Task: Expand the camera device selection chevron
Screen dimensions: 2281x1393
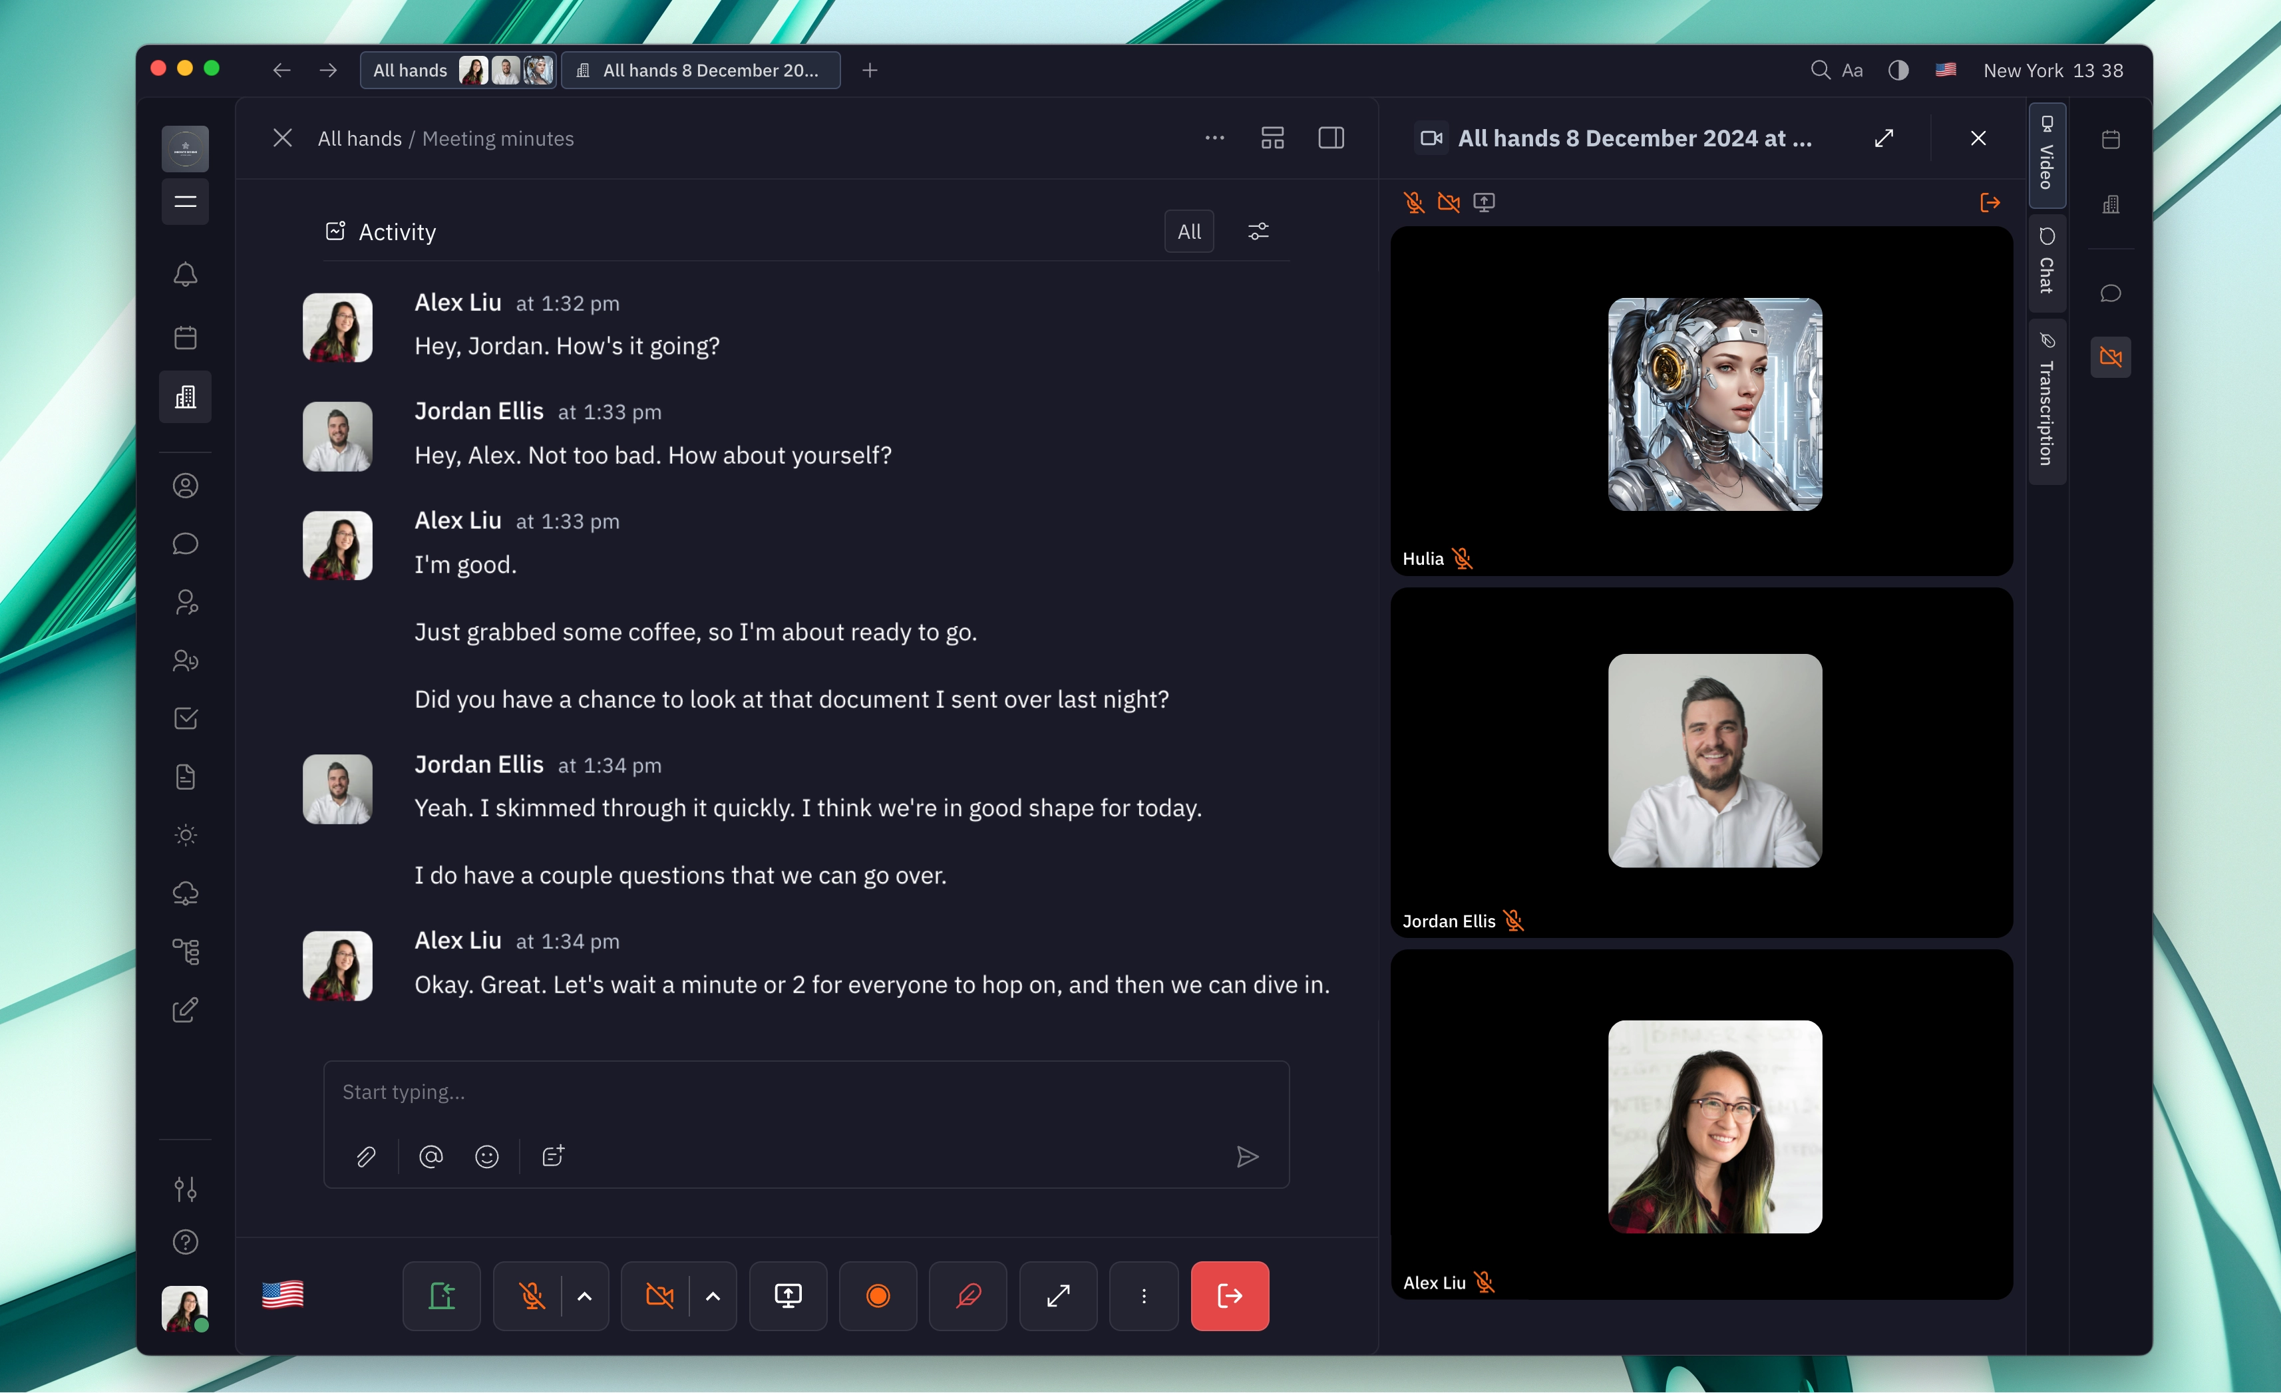Action: tap(713, 1296)
